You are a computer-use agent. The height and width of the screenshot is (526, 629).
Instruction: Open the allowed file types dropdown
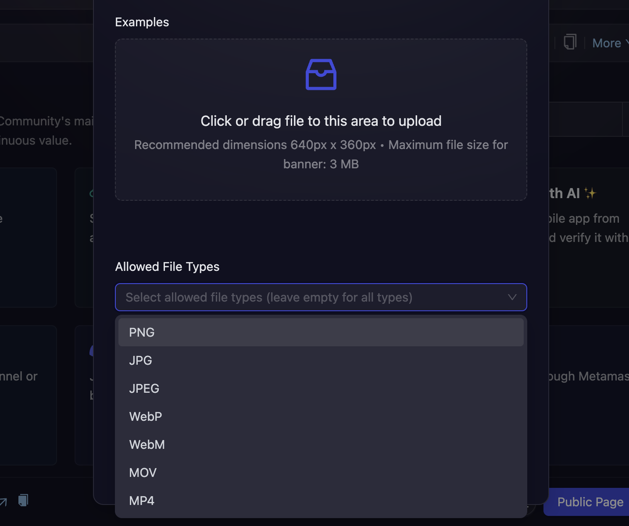coord(321,297)
